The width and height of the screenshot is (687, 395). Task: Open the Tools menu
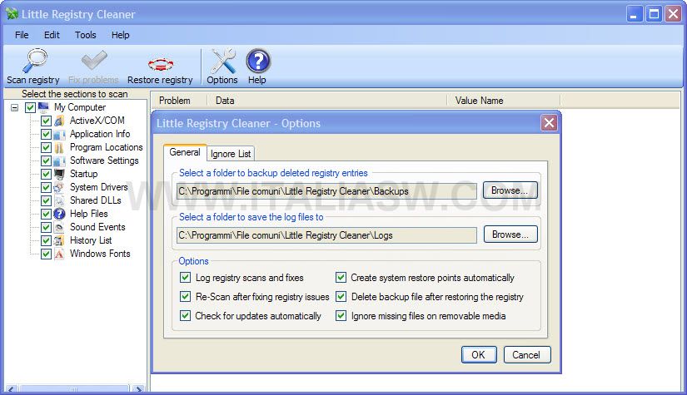86,35
